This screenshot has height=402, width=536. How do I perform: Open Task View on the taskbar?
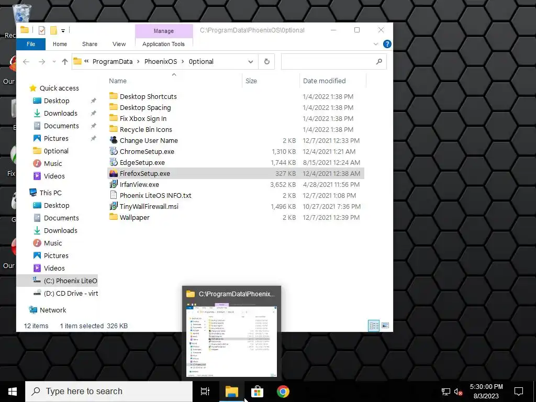click(x=205, y=392)
